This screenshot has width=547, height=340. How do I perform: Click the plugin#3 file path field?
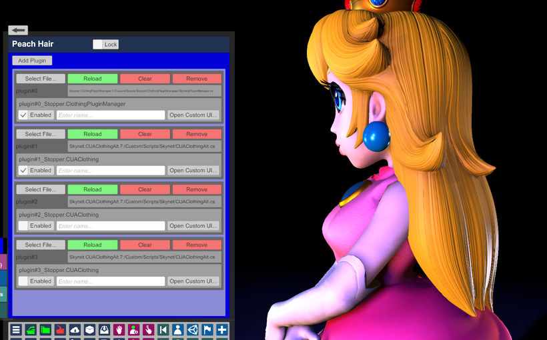tap(145, 257)
